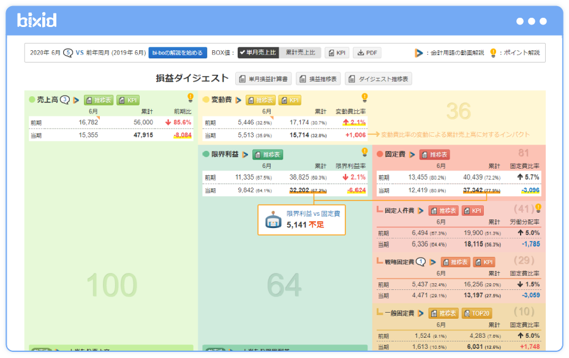Start bi-bo explanation button
This screenshot has width=569, height=358.
click(178, 53)
